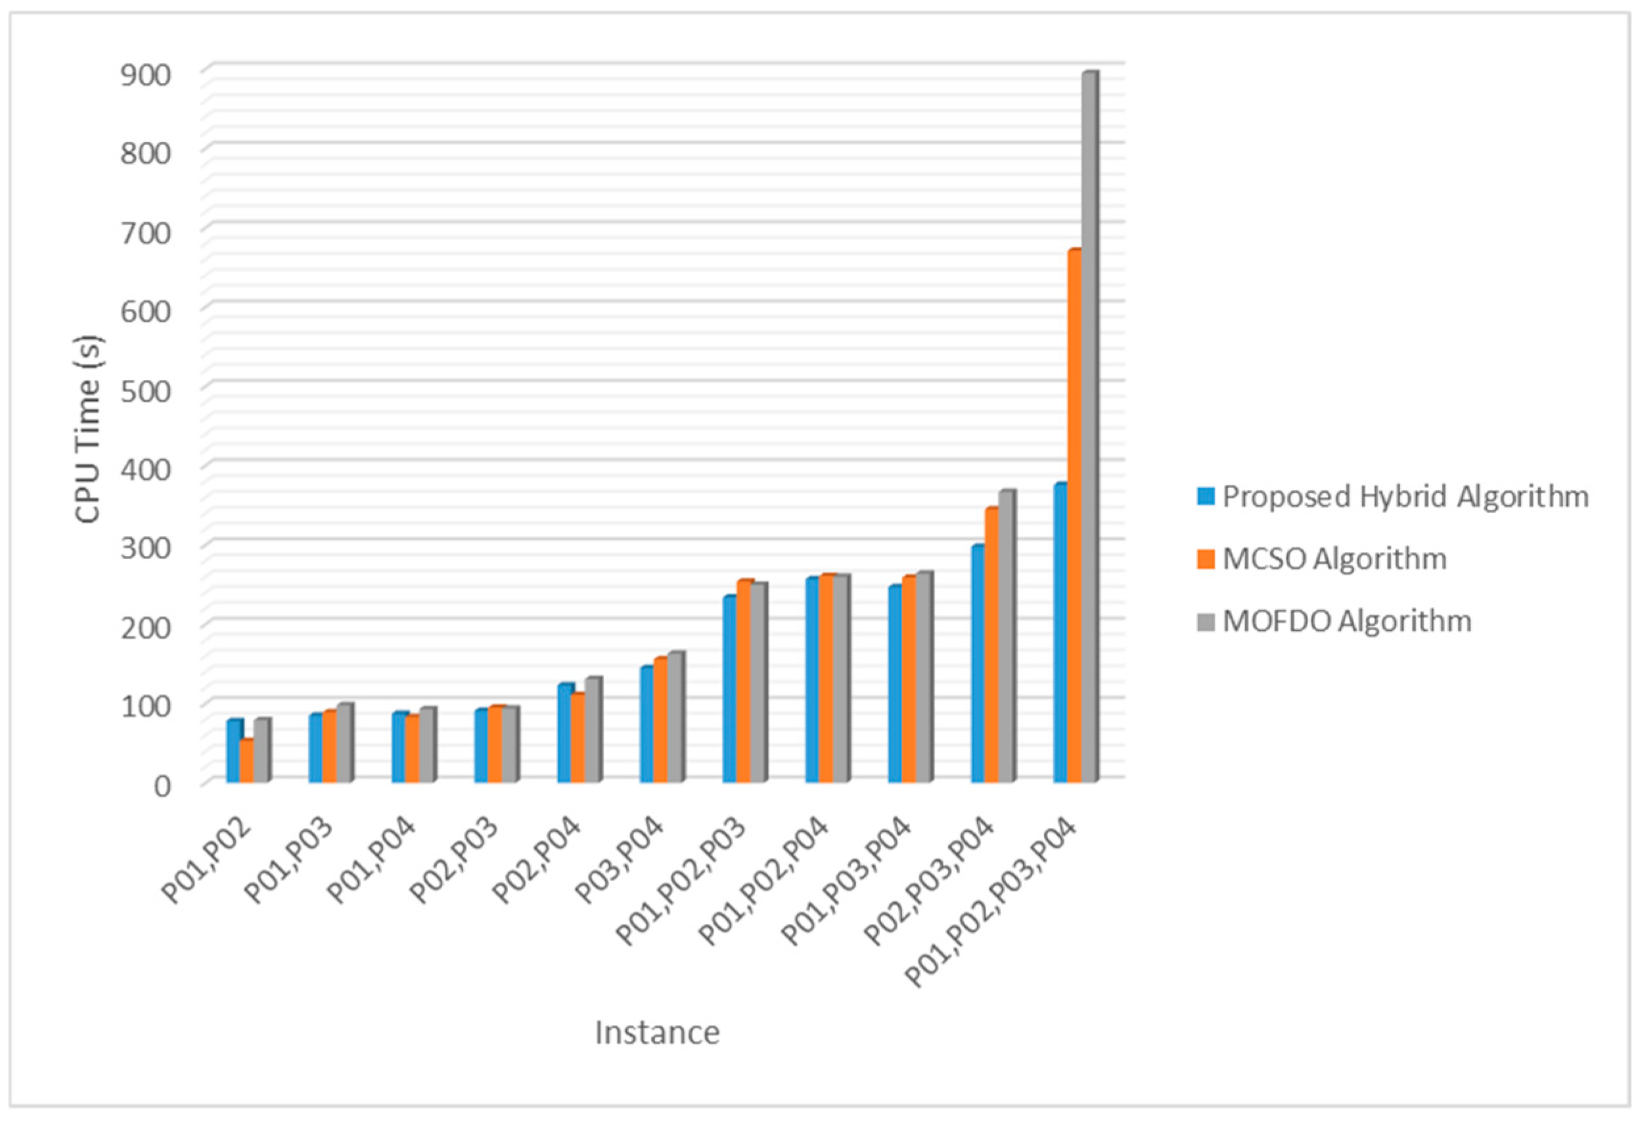1640x1121 pixels.
Task: Click the blue bar for P01,P02
Action: (233, 750)
